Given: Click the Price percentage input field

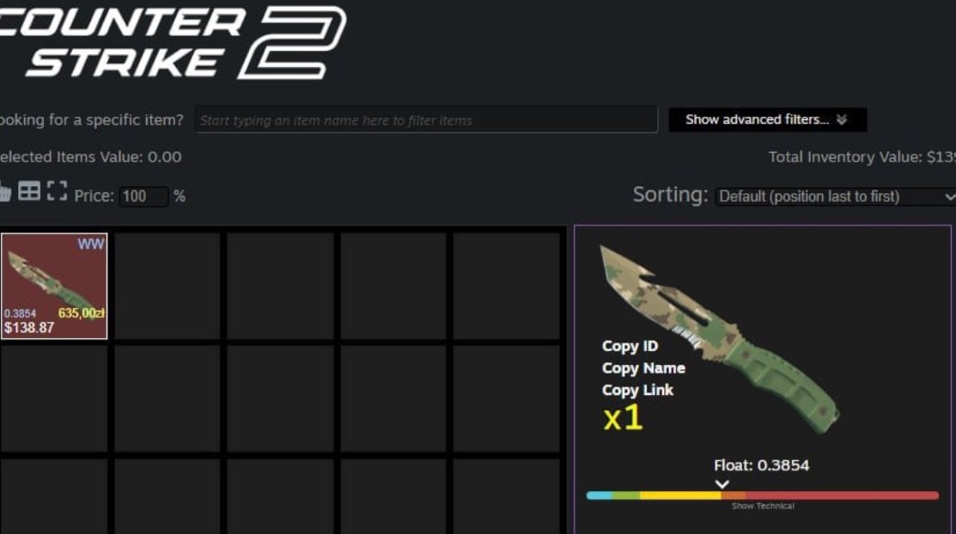Looking at the screenshot, I should 143,197.
